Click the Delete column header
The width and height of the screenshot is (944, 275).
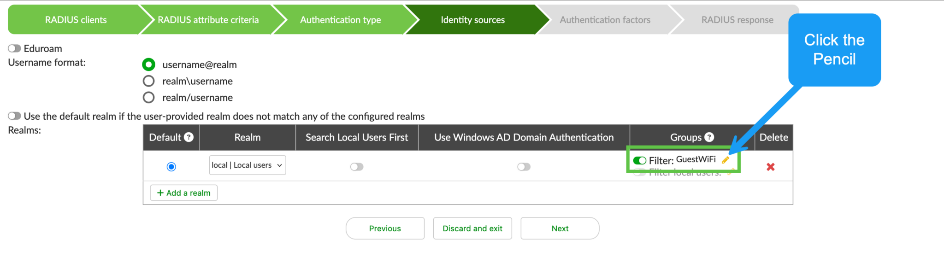point(774,137)
